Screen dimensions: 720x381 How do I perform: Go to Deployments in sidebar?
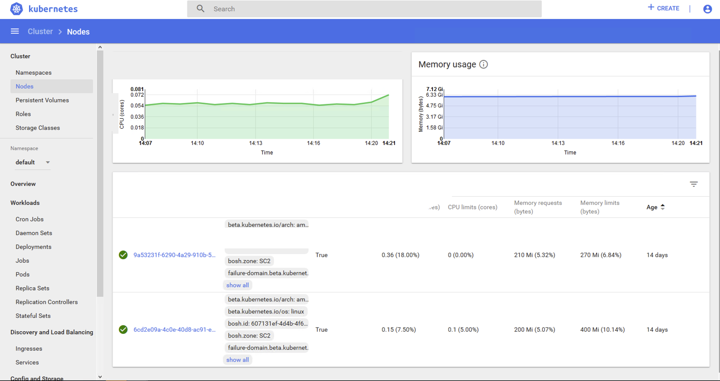pyautogui.click(x=34, y=247)
